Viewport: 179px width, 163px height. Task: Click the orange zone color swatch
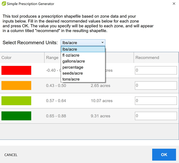click(16, 85)
